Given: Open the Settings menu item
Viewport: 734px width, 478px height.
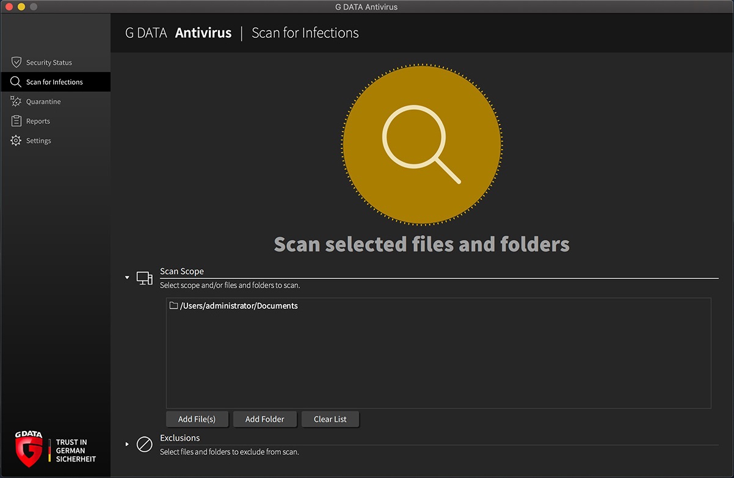Looking at the screenshot, I should click(38, 140).
